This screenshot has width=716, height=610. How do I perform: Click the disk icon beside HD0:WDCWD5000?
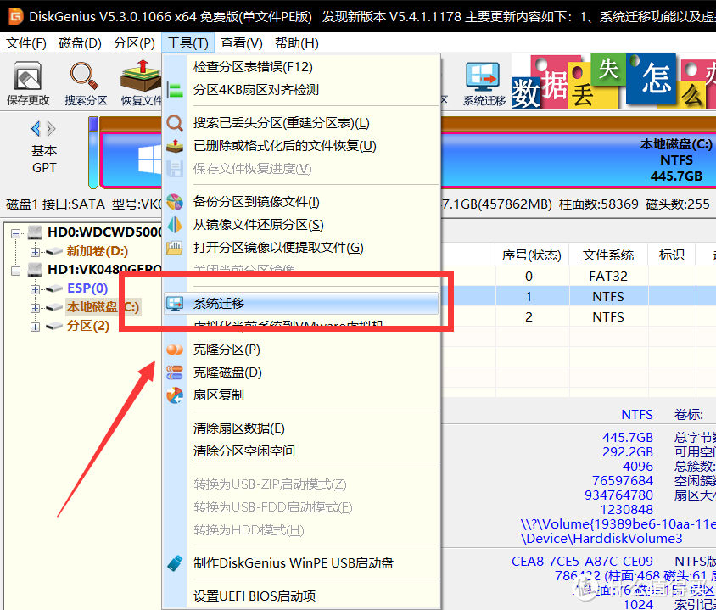click(x=33, y=233)
